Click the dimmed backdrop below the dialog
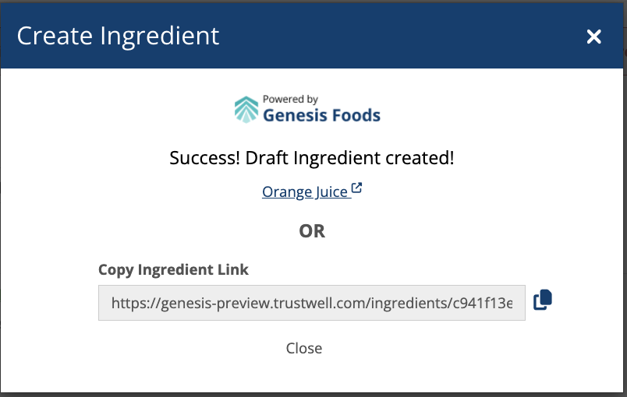The image size is (627, 397). (312, 395)
